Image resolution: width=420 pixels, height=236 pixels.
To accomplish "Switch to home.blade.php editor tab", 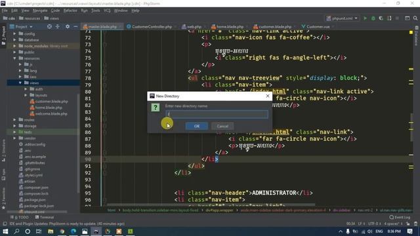I will 230,27.
